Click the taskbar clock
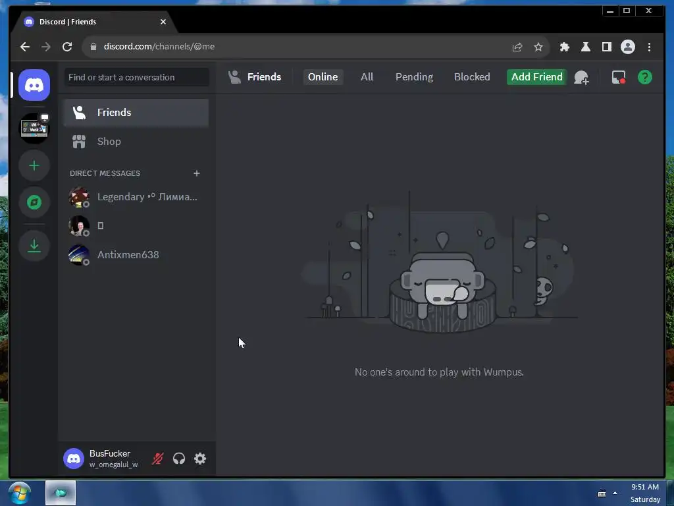674x506 pixels. click(645, 493)
